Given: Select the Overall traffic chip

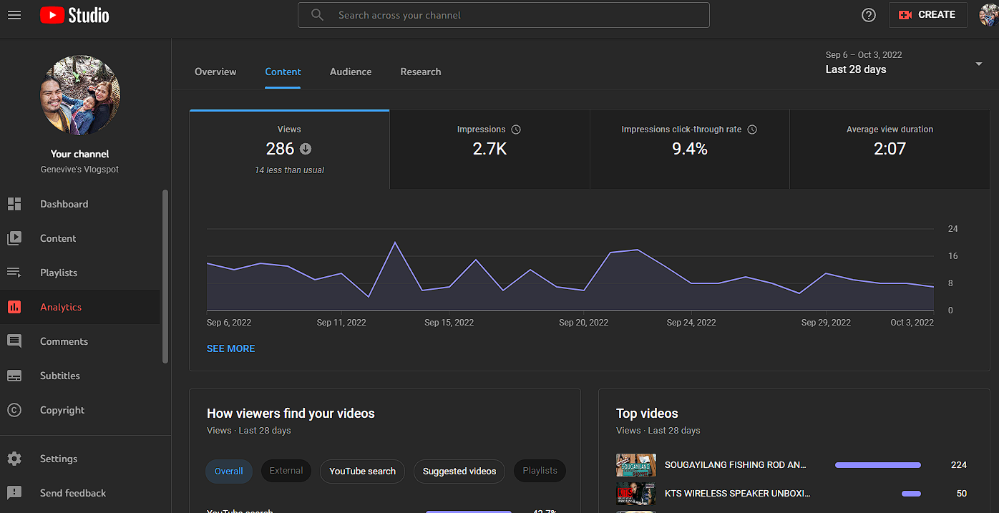Looking at the screenshot, I should coord(229,472).
